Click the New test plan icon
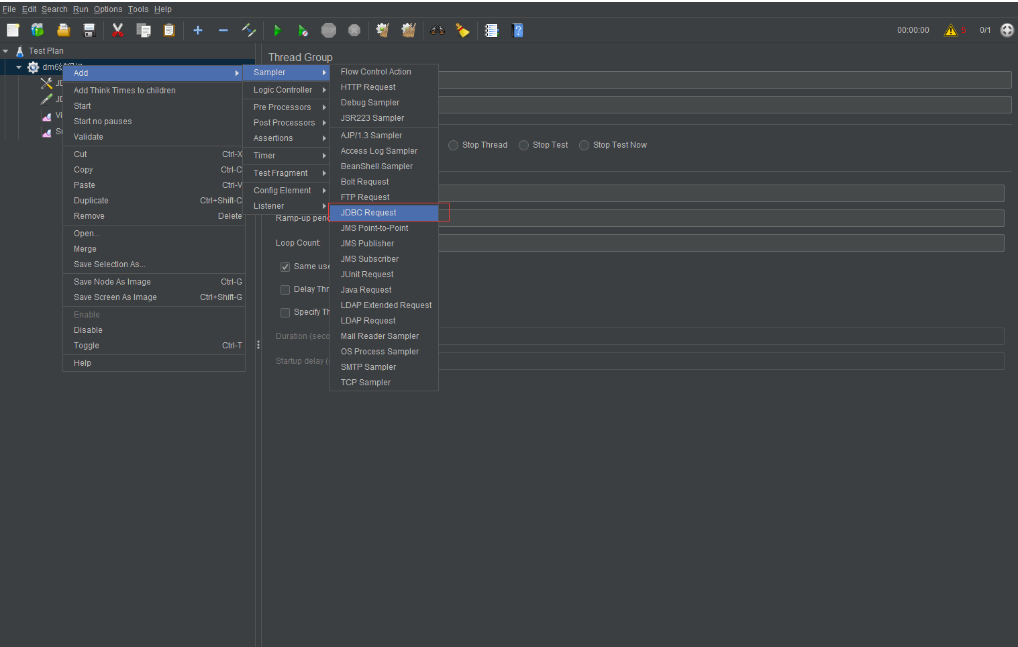The width and height of the screenshot is (1018, 647). [13, 30]
